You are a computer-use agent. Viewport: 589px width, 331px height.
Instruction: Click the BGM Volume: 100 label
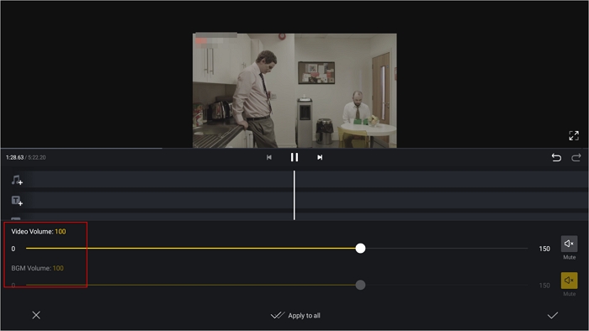click(37, 268)
